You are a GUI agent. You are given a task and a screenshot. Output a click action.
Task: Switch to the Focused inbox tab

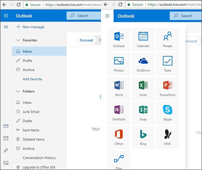pyautogui.click(x=86, y=40)
